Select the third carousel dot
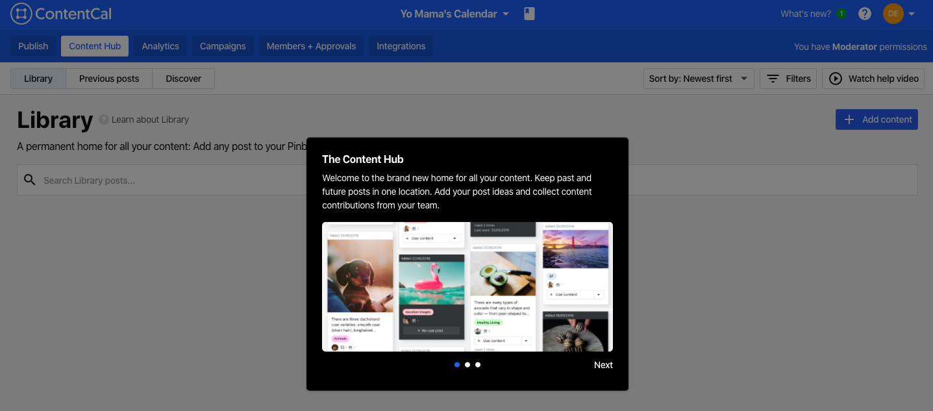 477,364
